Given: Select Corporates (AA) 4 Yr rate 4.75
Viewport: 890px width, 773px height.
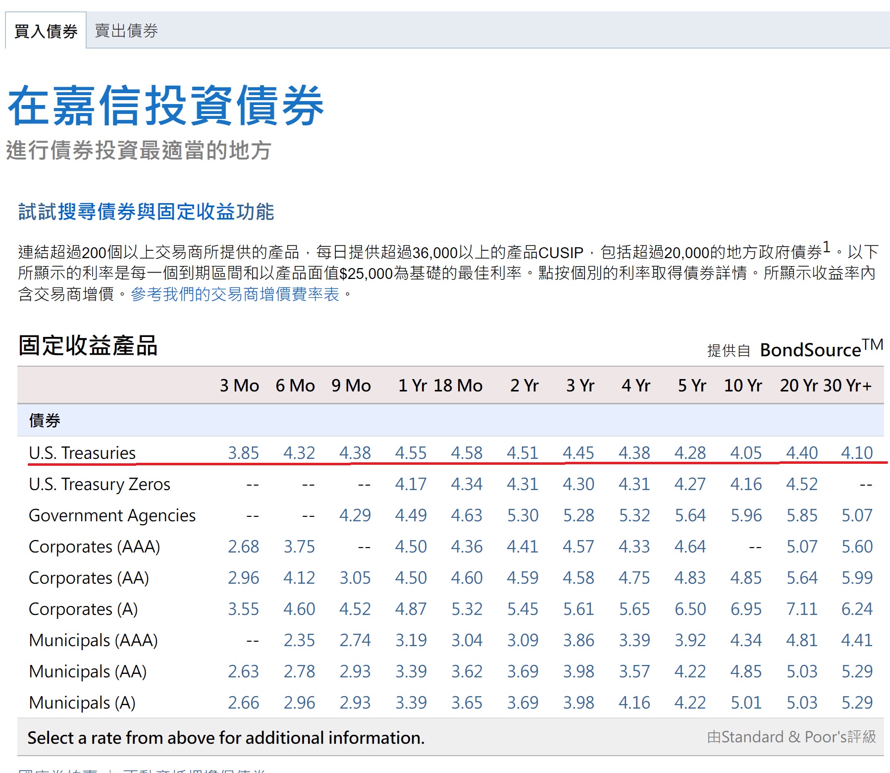Looking at the screenshot, I should (634, 578).
